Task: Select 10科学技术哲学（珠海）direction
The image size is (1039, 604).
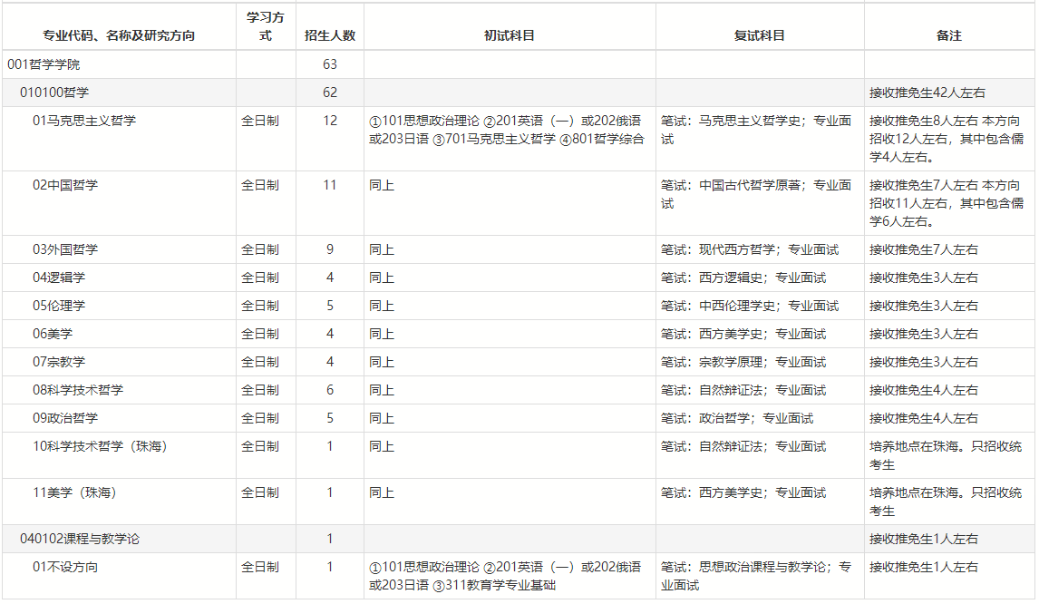Action: point(100,446)
